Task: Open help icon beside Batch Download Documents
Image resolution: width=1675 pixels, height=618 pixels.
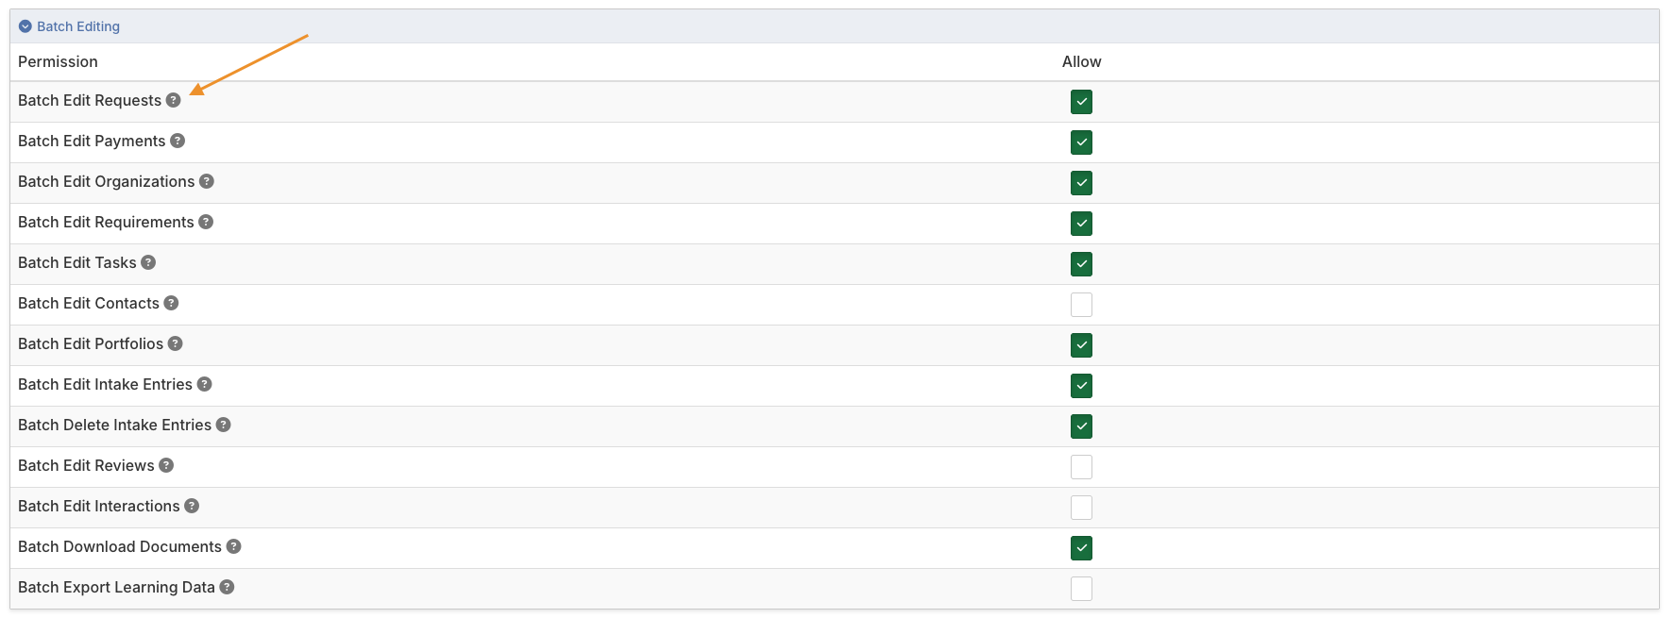Action: 234,546
